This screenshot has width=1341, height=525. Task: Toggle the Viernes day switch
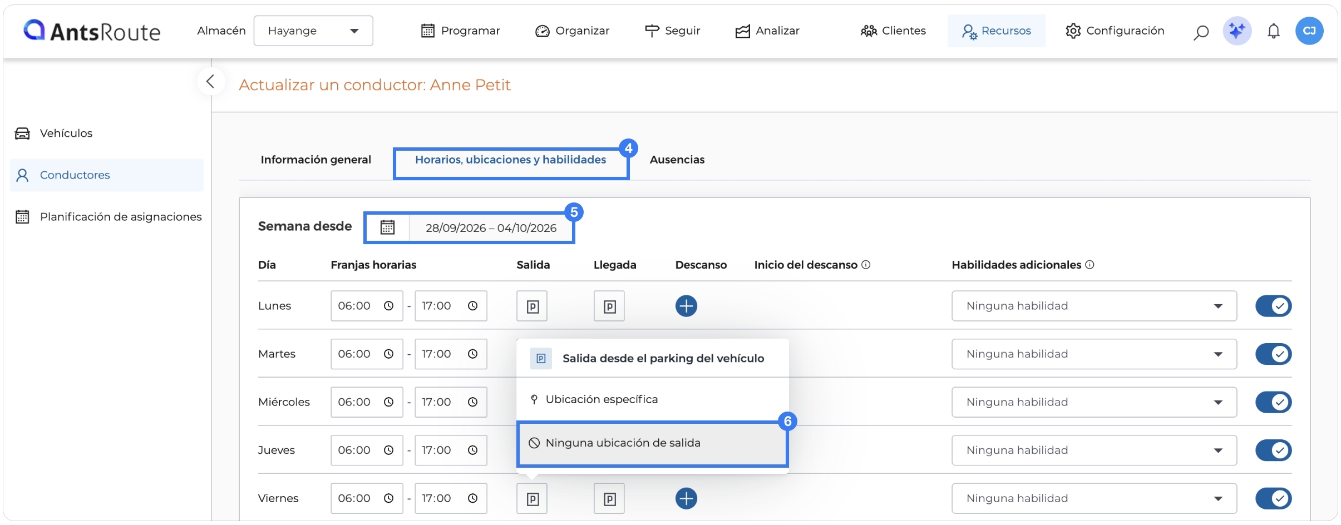click(1273, 498)
